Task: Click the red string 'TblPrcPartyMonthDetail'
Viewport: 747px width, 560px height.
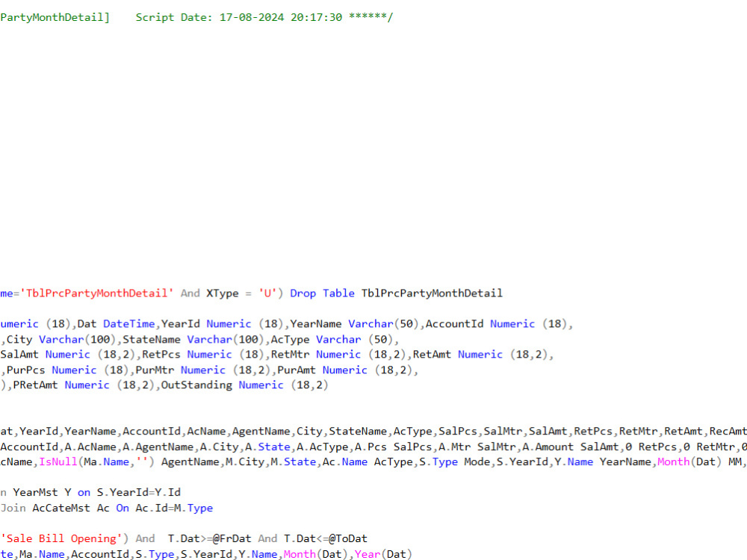Action: 96,293
